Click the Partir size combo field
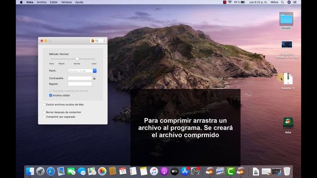 click(x=80, y=71)
